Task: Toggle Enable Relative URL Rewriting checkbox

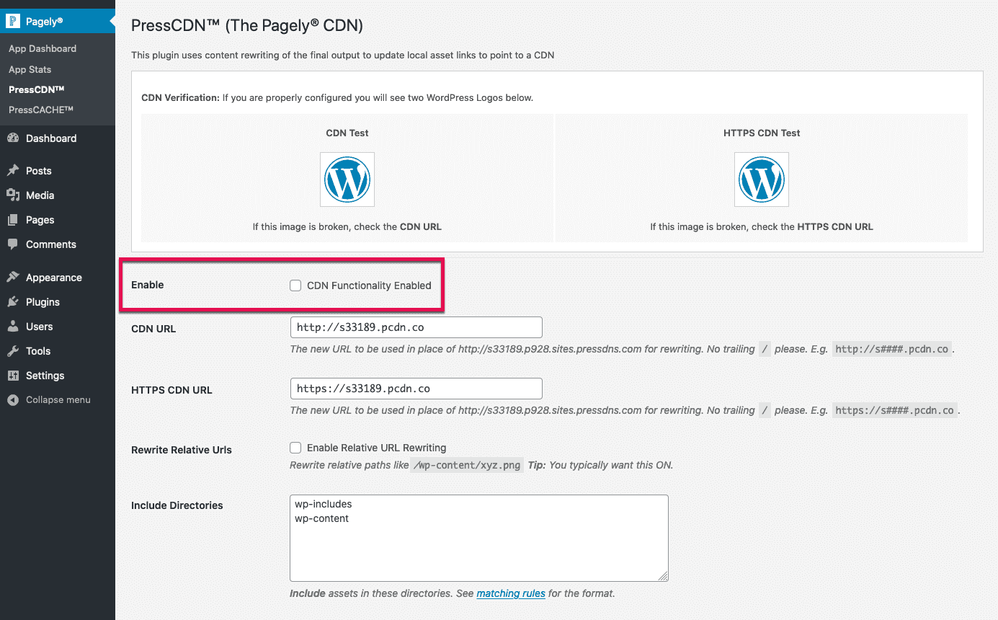Action: click(x=295, y=448)
